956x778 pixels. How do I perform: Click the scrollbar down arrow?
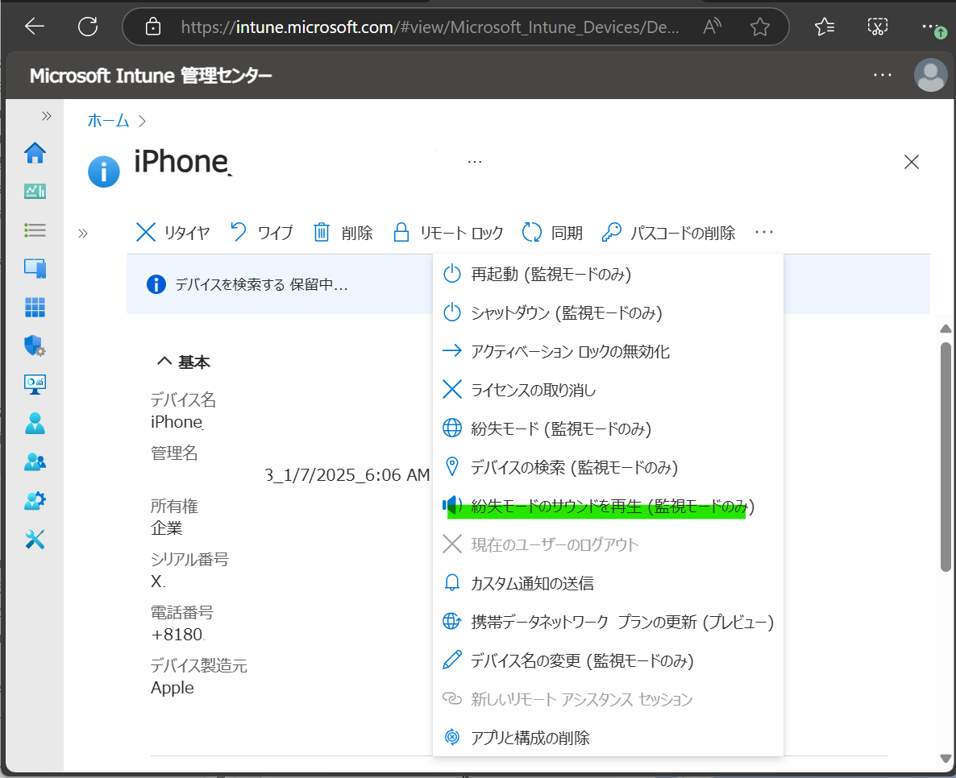click(x=946, y=759)
